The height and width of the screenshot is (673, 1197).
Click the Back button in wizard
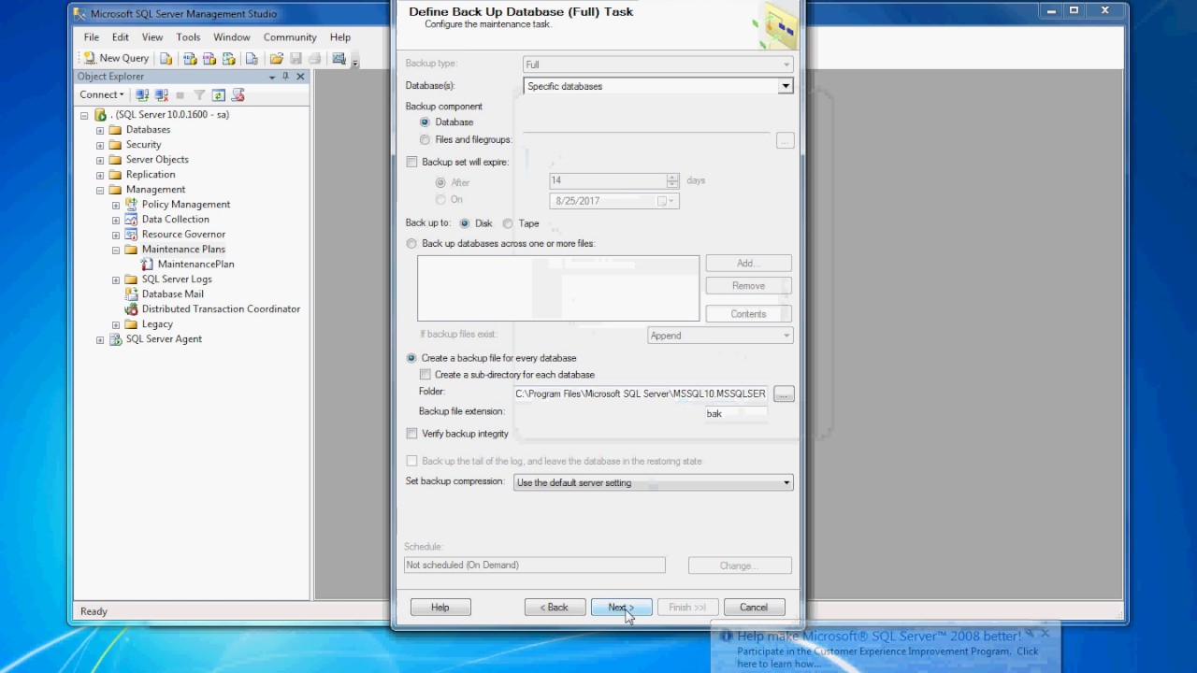coord(555,608)
